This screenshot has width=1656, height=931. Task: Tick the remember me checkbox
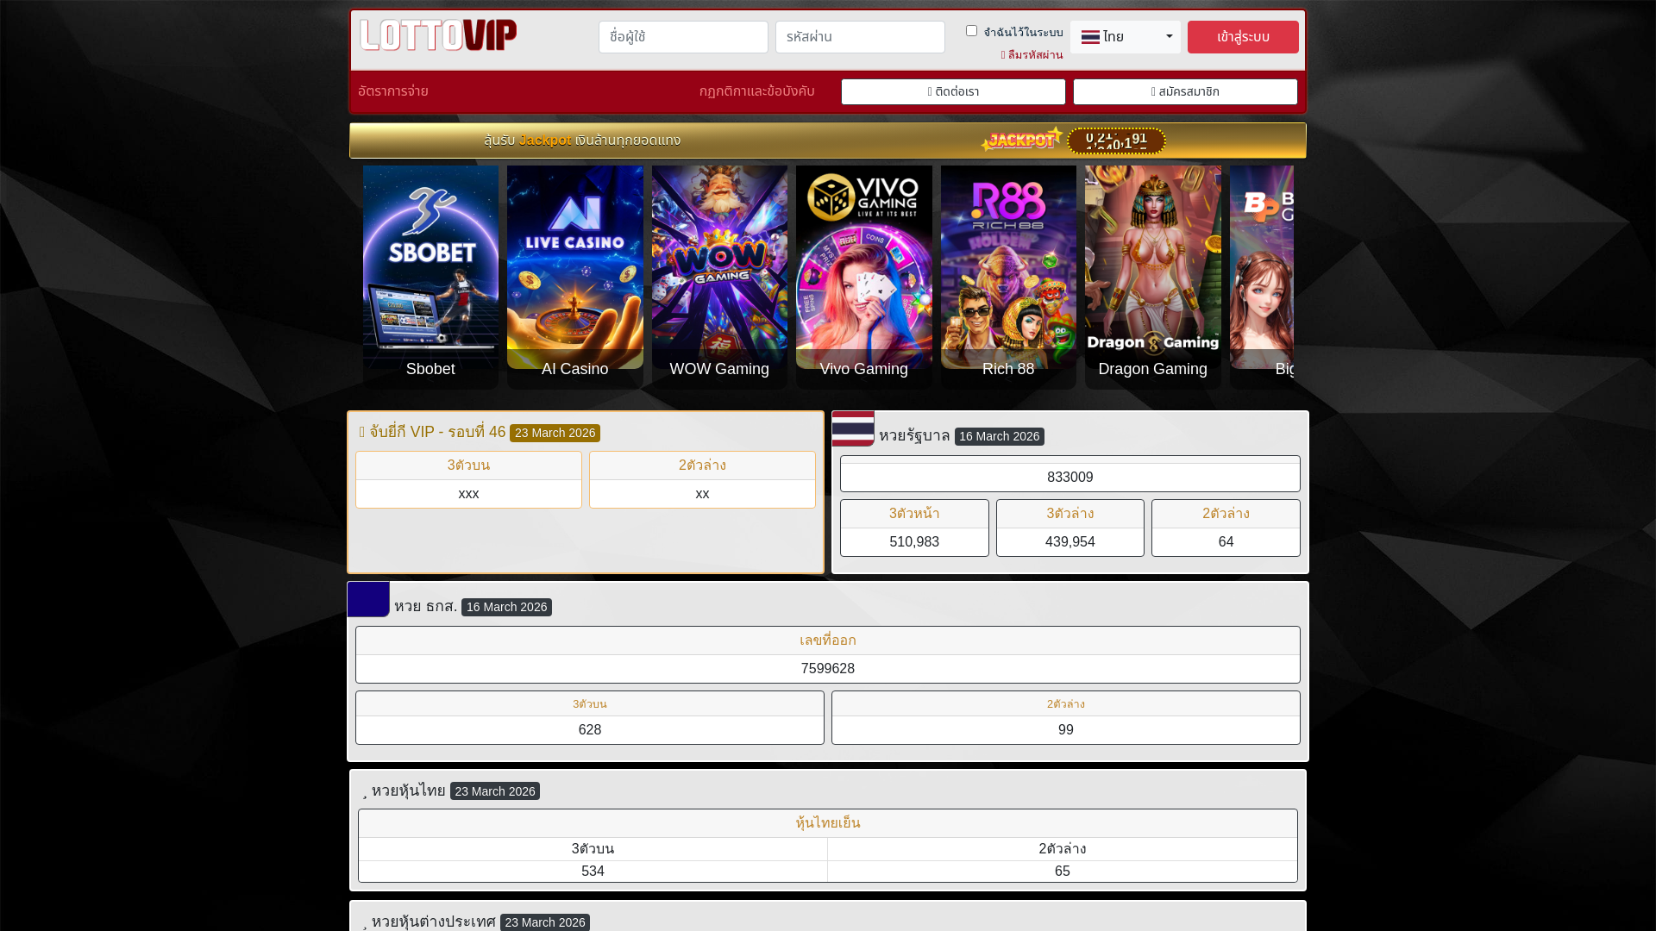[x=971, y=31]
